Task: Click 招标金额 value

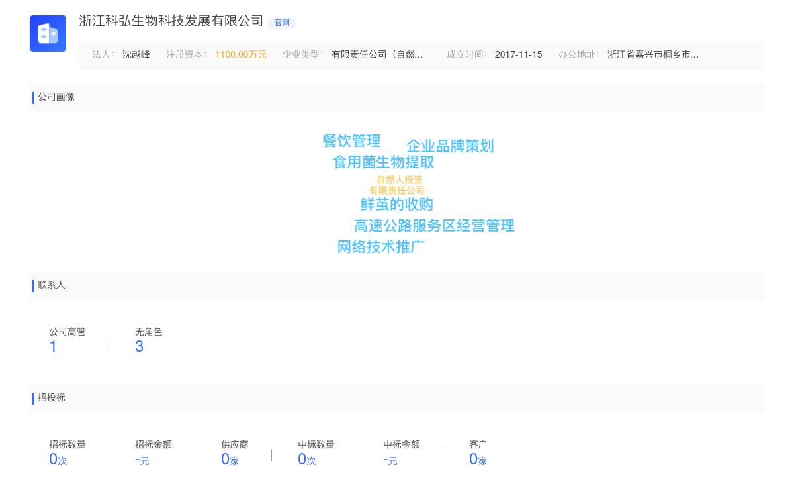Action: tap(142, 460)
